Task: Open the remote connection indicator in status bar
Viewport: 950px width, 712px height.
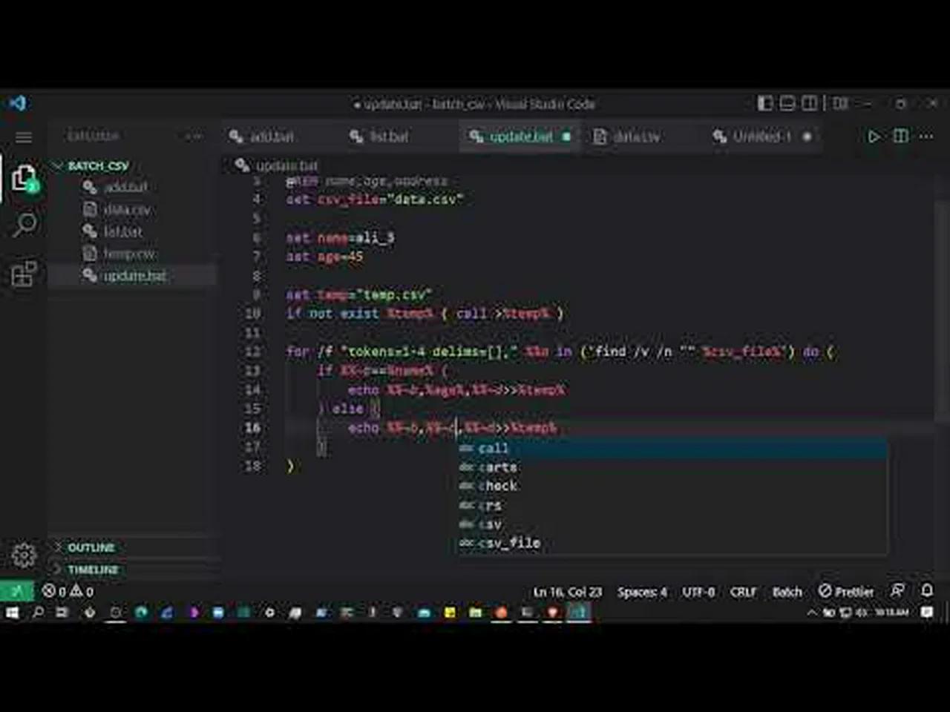Action: click(16, 592)
